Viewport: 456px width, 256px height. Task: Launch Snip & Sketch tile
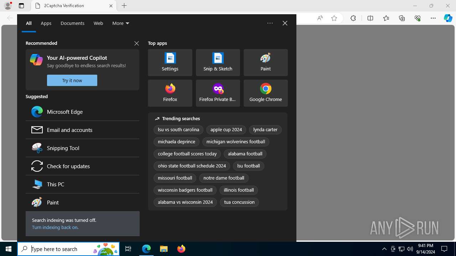click(218, 63)
